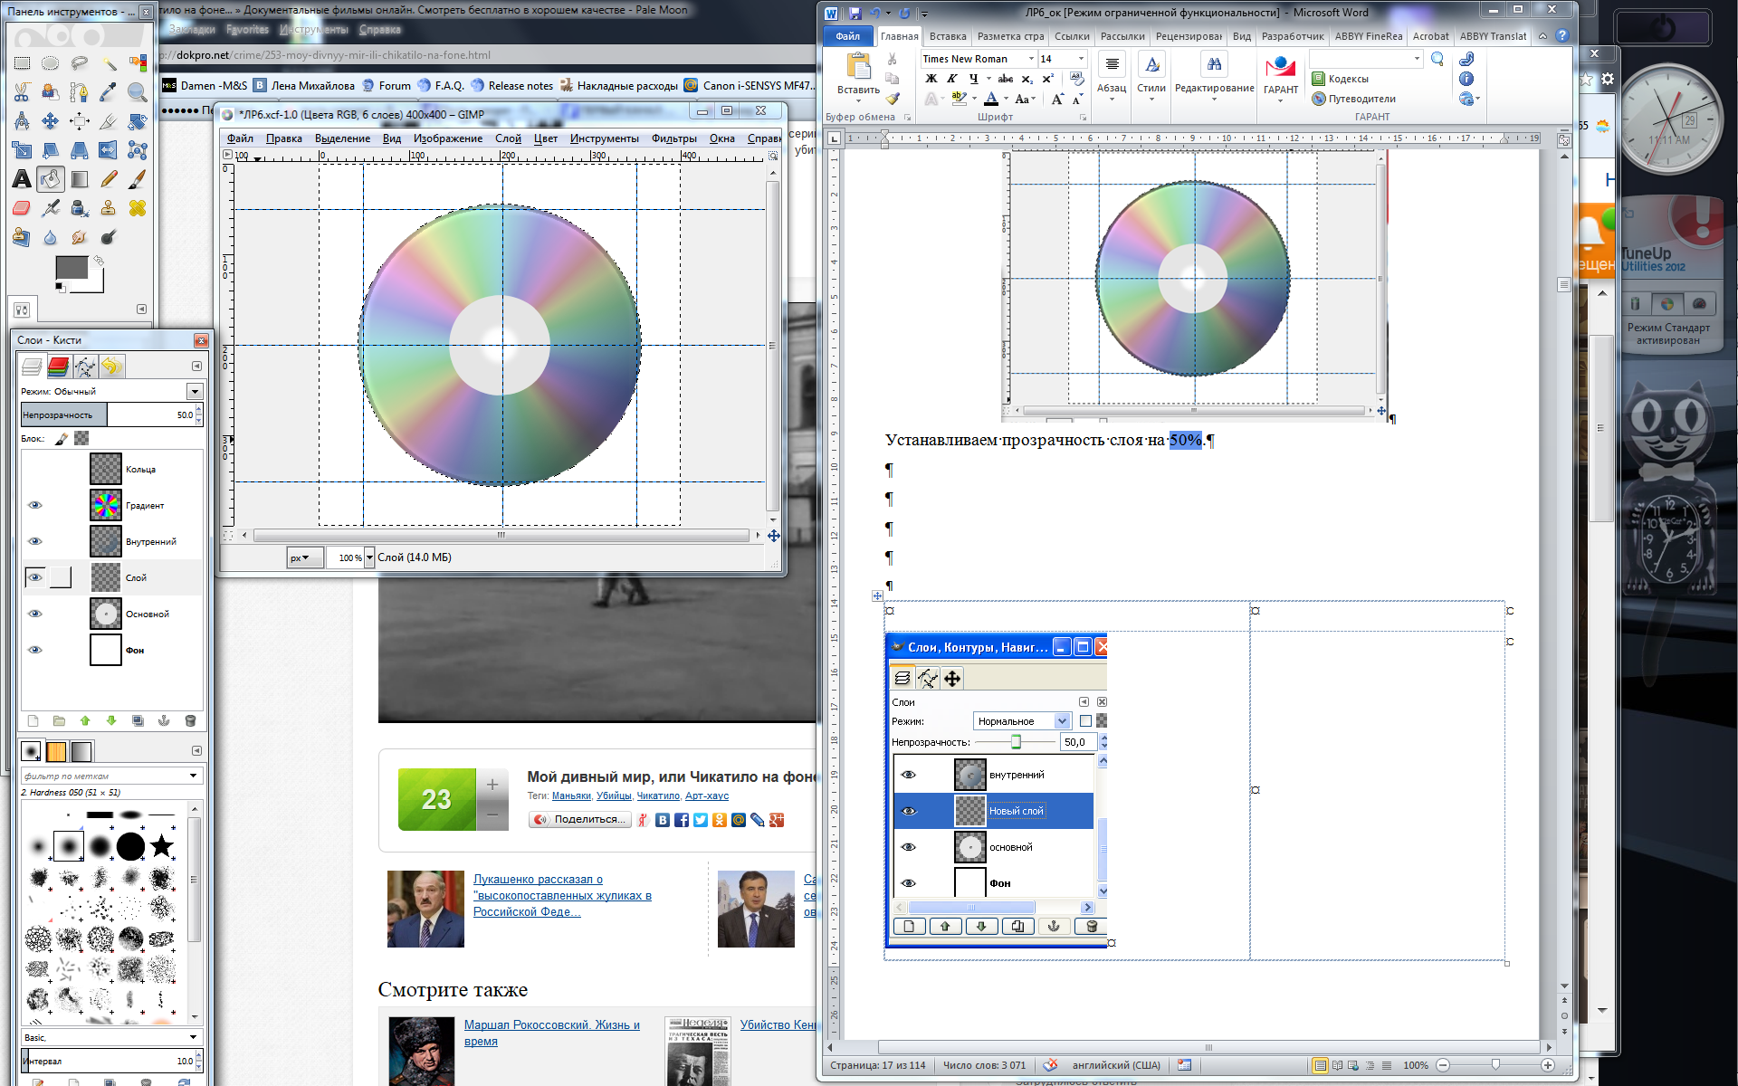Choose the Fuzzy Select magic wand tool
This screenshot has width=1738, height=1086.
point(109,63)
